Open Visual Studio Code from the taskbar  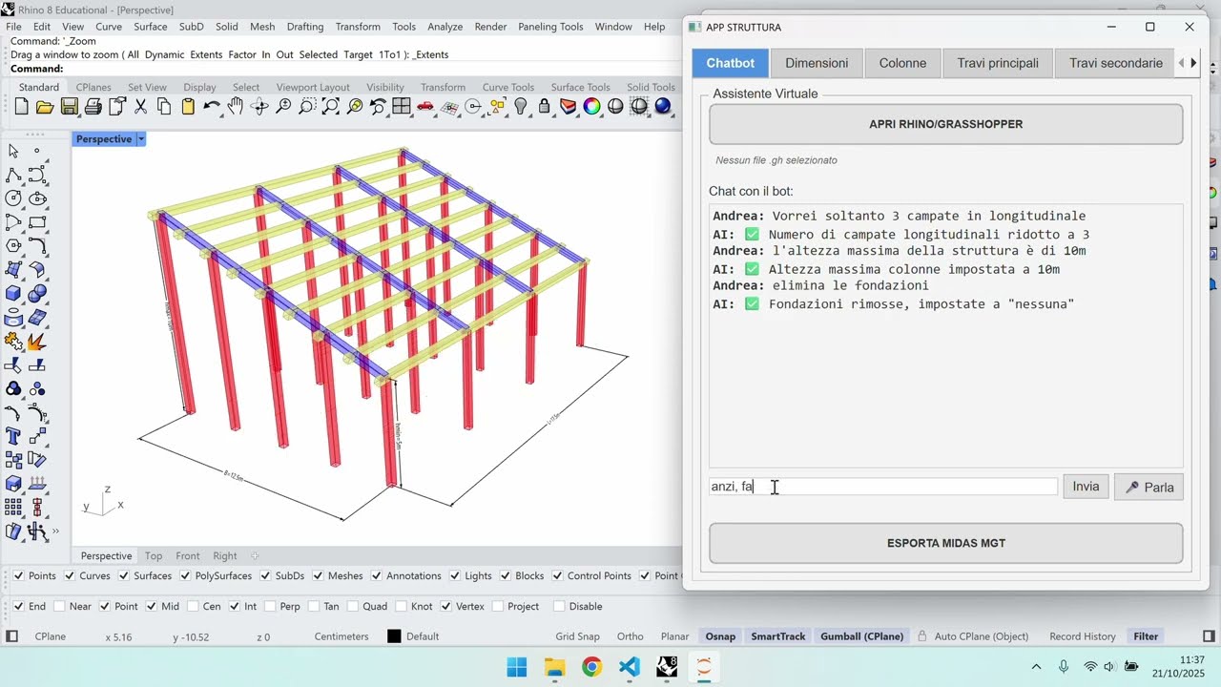pos(630,666)
